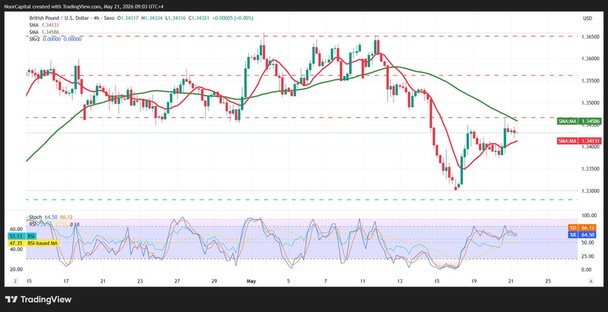Click the 27 date on time axis
The height and width of the screenshot is (312, 608).
[x=177, y=281]
